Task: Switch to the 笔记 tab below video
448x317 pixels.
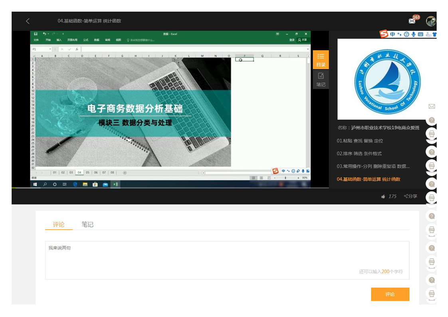Action: pyautogui.click(x=87, y=225)
